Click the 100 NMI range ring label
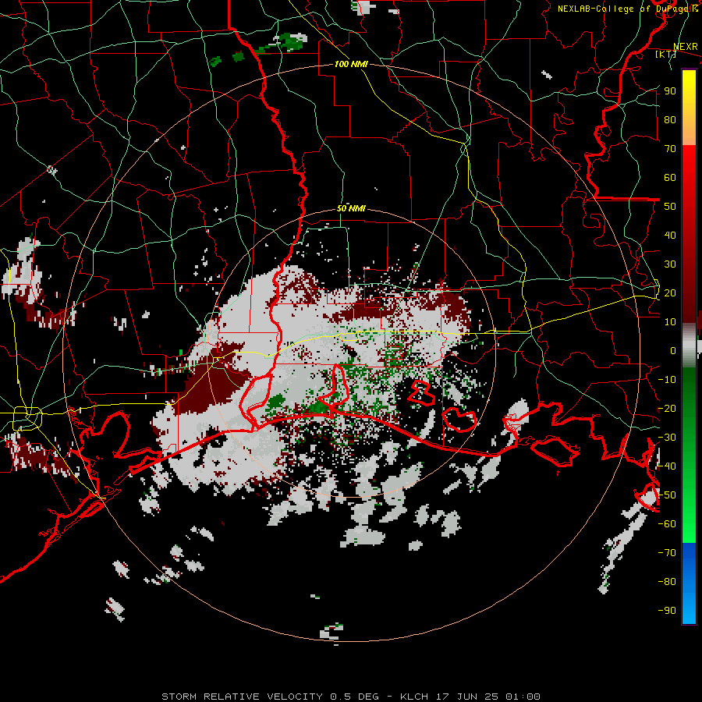 click(x=351, y=64)
